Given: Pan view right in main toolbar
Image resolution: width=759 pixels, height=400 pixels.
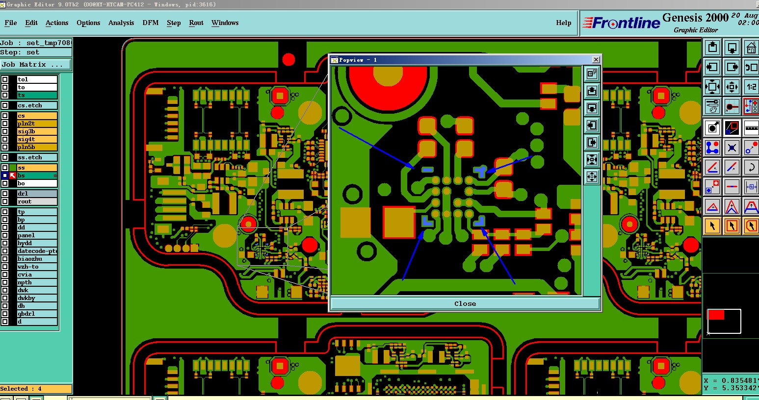Looking at the screenshot, I should 732,67.
